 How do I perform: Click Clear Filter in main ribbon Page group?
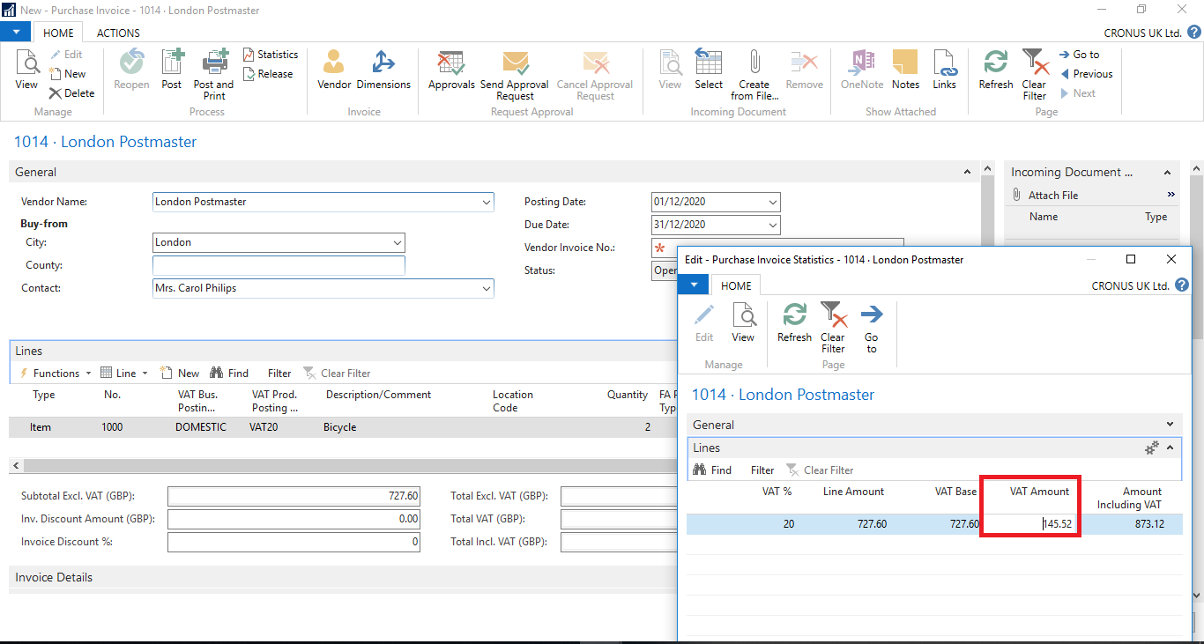[x=1035, y=75]
